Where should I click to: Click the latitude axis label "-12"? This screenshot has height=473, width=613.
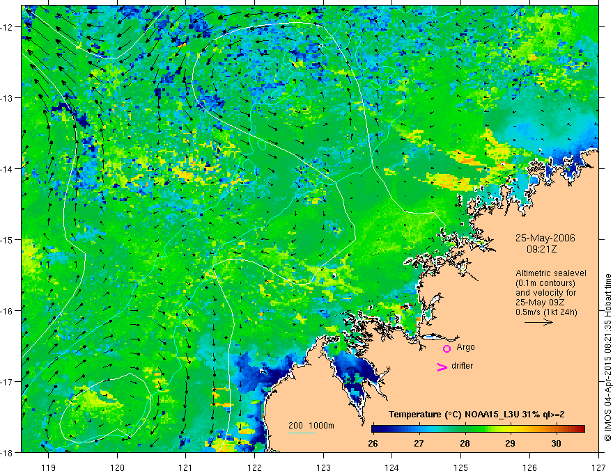pos(8,27)
